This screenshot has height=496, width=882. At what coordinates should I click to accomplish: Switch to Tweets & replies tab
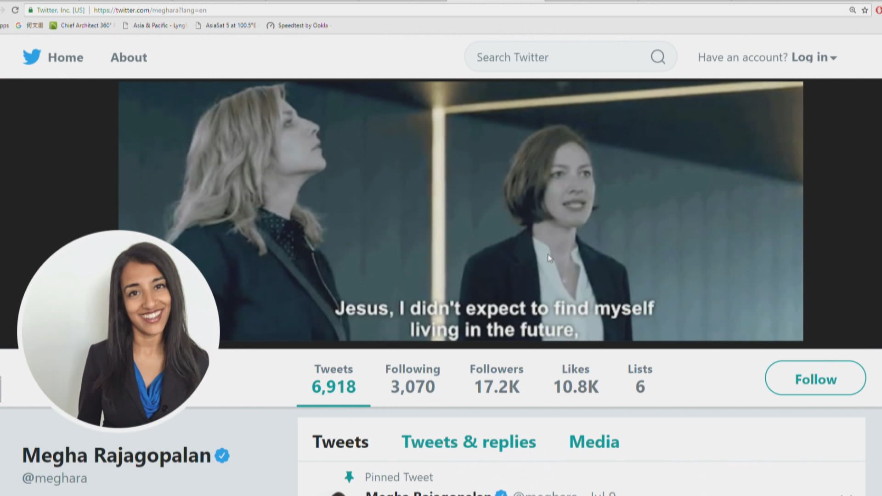click(469, 442)
